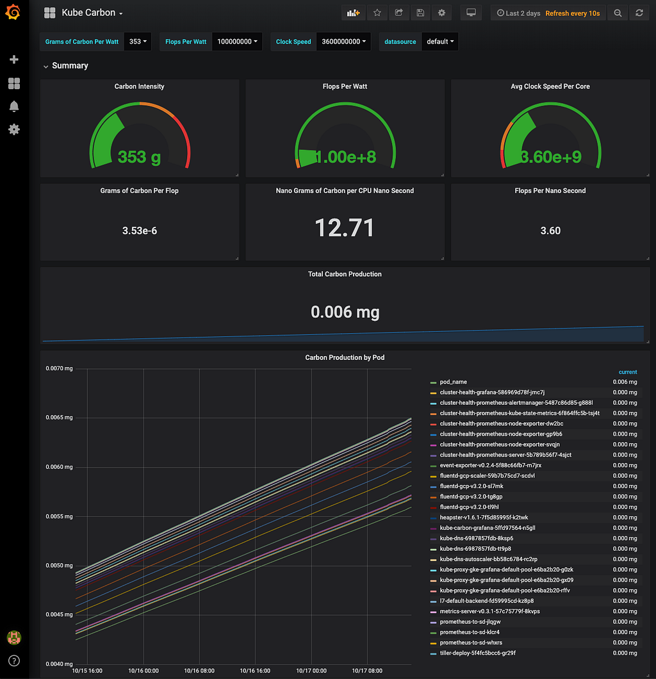Expand Grams of Carbon Per Watt dropdown

coord(138,42)
